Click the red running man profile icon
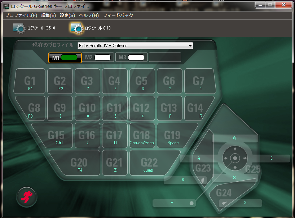Screen dimensions: 295x218 click(x=27, y=197)
